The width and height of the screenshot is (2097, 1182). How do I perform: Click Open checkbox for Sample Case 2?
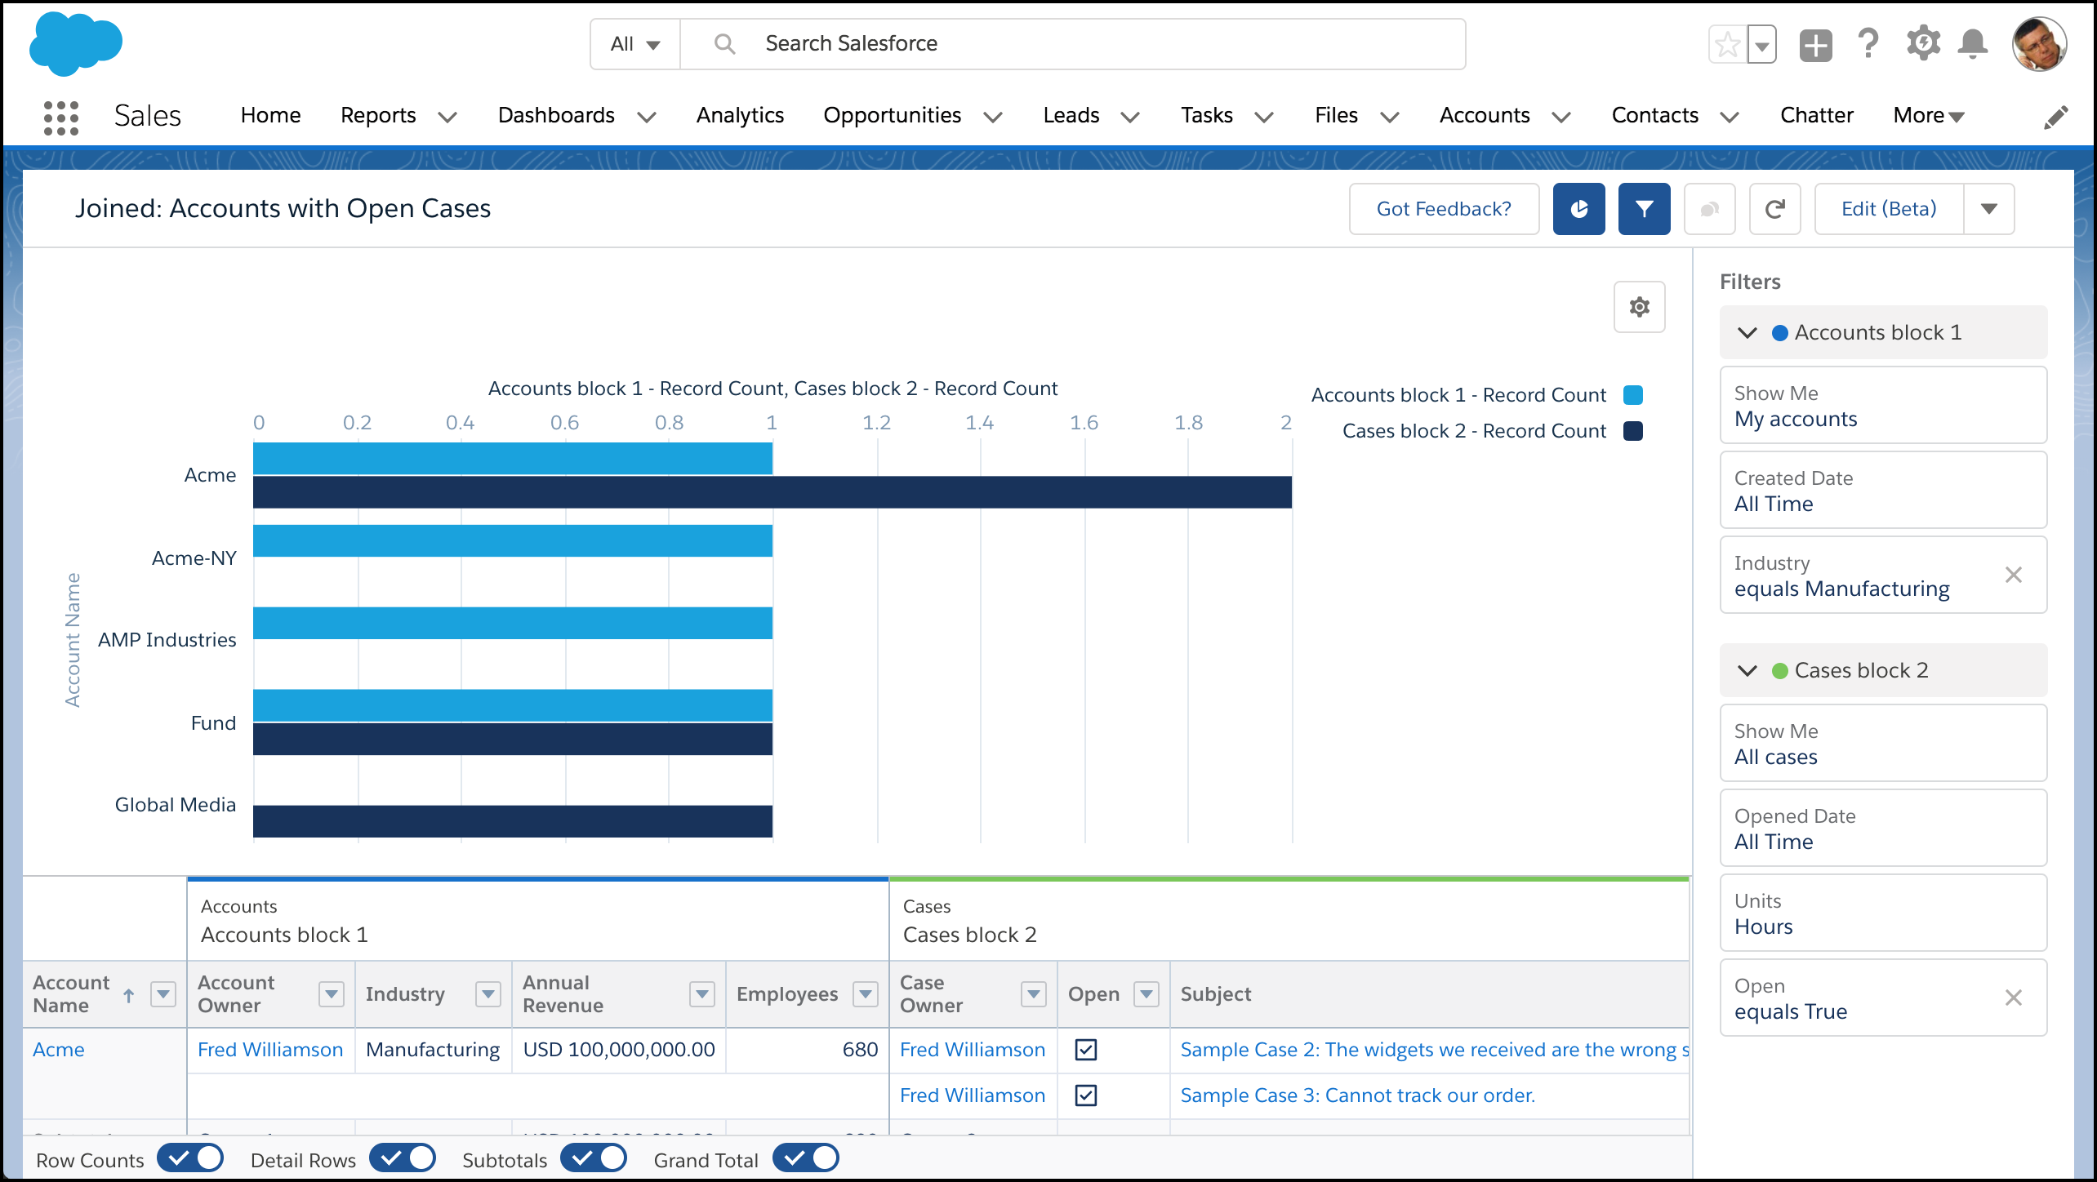pos(1086,1050)
